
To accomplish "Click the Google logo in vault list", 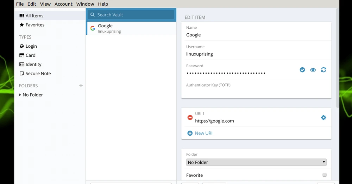I will tap(93, 28).
